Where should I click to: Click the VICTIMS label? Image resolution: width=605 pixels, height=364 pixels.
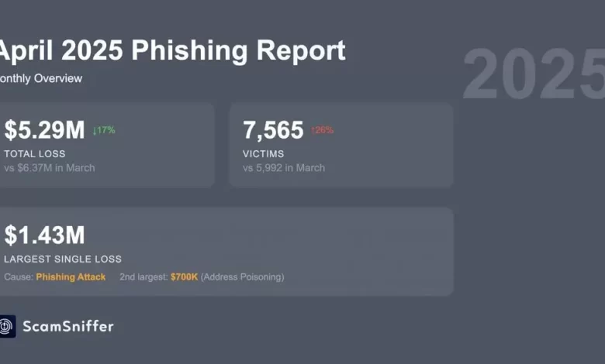[264, 153]
